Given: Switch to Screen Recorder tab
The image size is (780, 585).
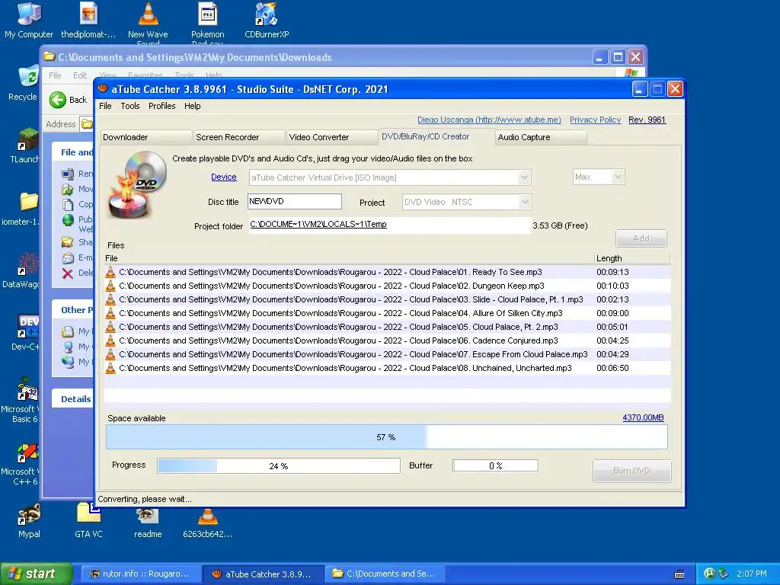Looking at the screenshot, I should (x=239, y=137).
